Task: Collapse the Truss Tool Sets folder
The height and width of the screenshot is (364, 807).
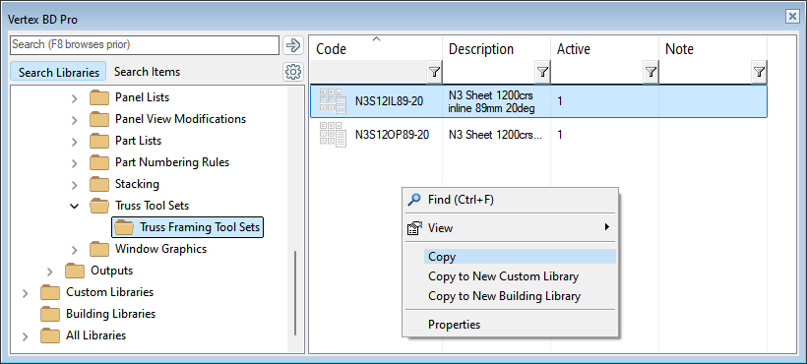Action: [x=75, y=206]
